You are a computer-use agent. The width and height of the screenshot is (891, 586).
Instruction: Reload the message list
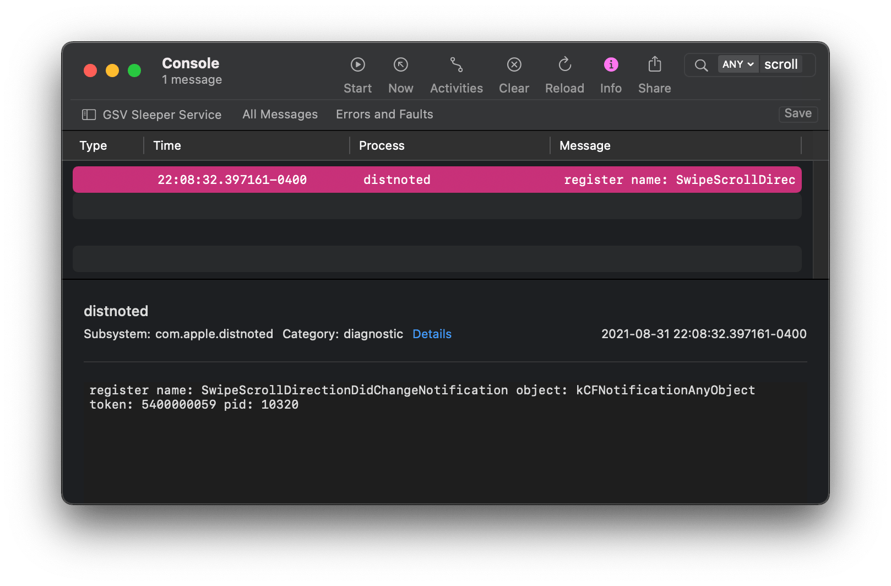[x=564, y=64]
